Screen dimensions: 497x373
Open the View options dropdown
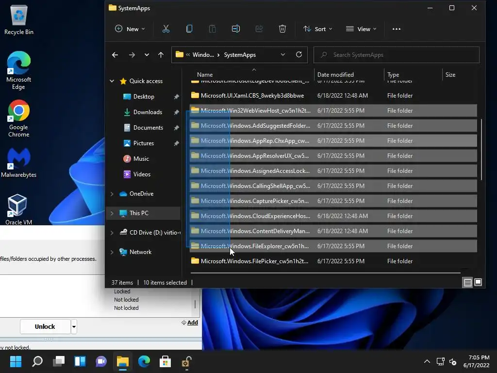[361, 29]
